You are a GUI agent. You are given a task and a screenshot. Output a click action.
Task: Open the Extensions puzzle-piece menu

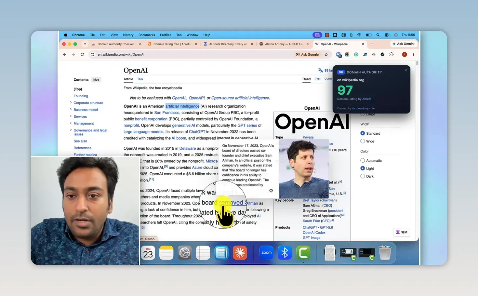392,55
